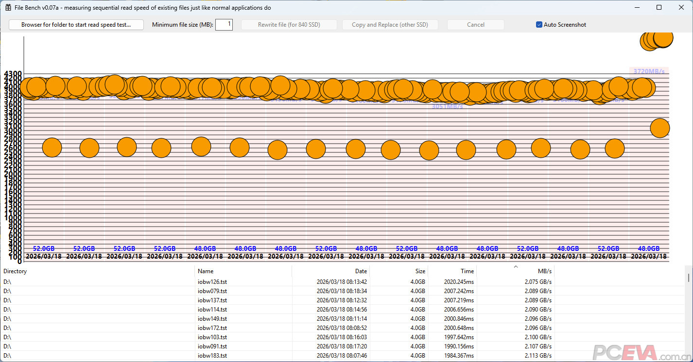This screenshot has height=362, width=693.
Task: Toggle the Auto Screenshot checkbox
Action: click(x=539, y=25)
